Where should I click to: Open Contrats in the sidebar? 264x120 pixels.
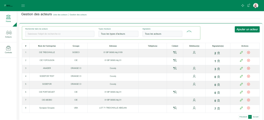pos(9,50)
